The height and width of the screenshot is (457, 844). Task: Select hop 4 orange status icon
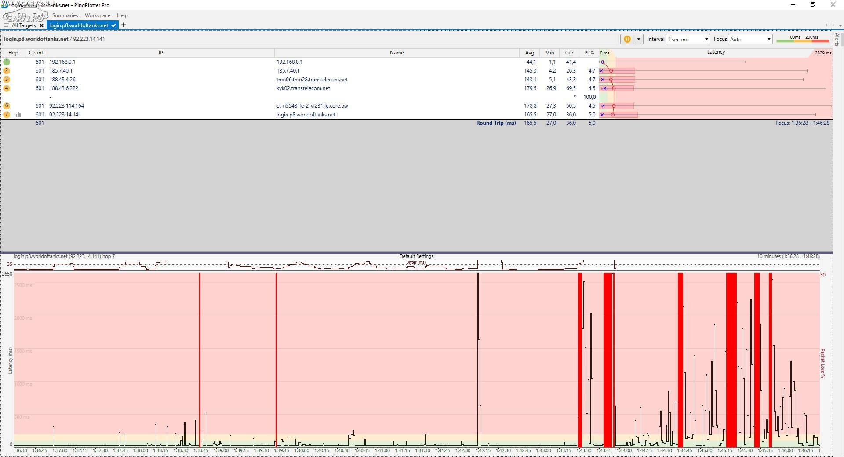[7, 88]
